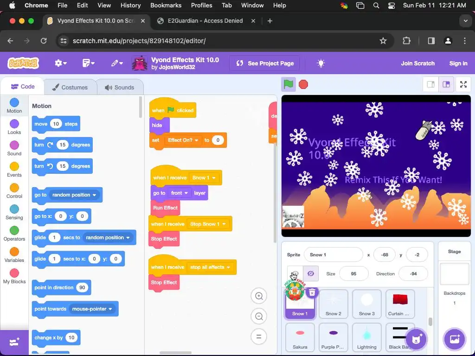Expand the mouse-pointer target dropdown

[x=92, y=309]
